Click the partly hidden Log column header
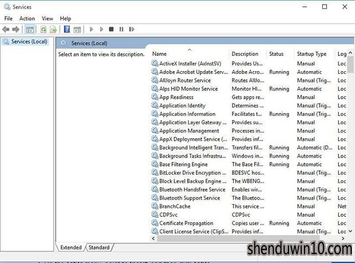Viewport: 355px width, 263px height. (x=342, y=54)
